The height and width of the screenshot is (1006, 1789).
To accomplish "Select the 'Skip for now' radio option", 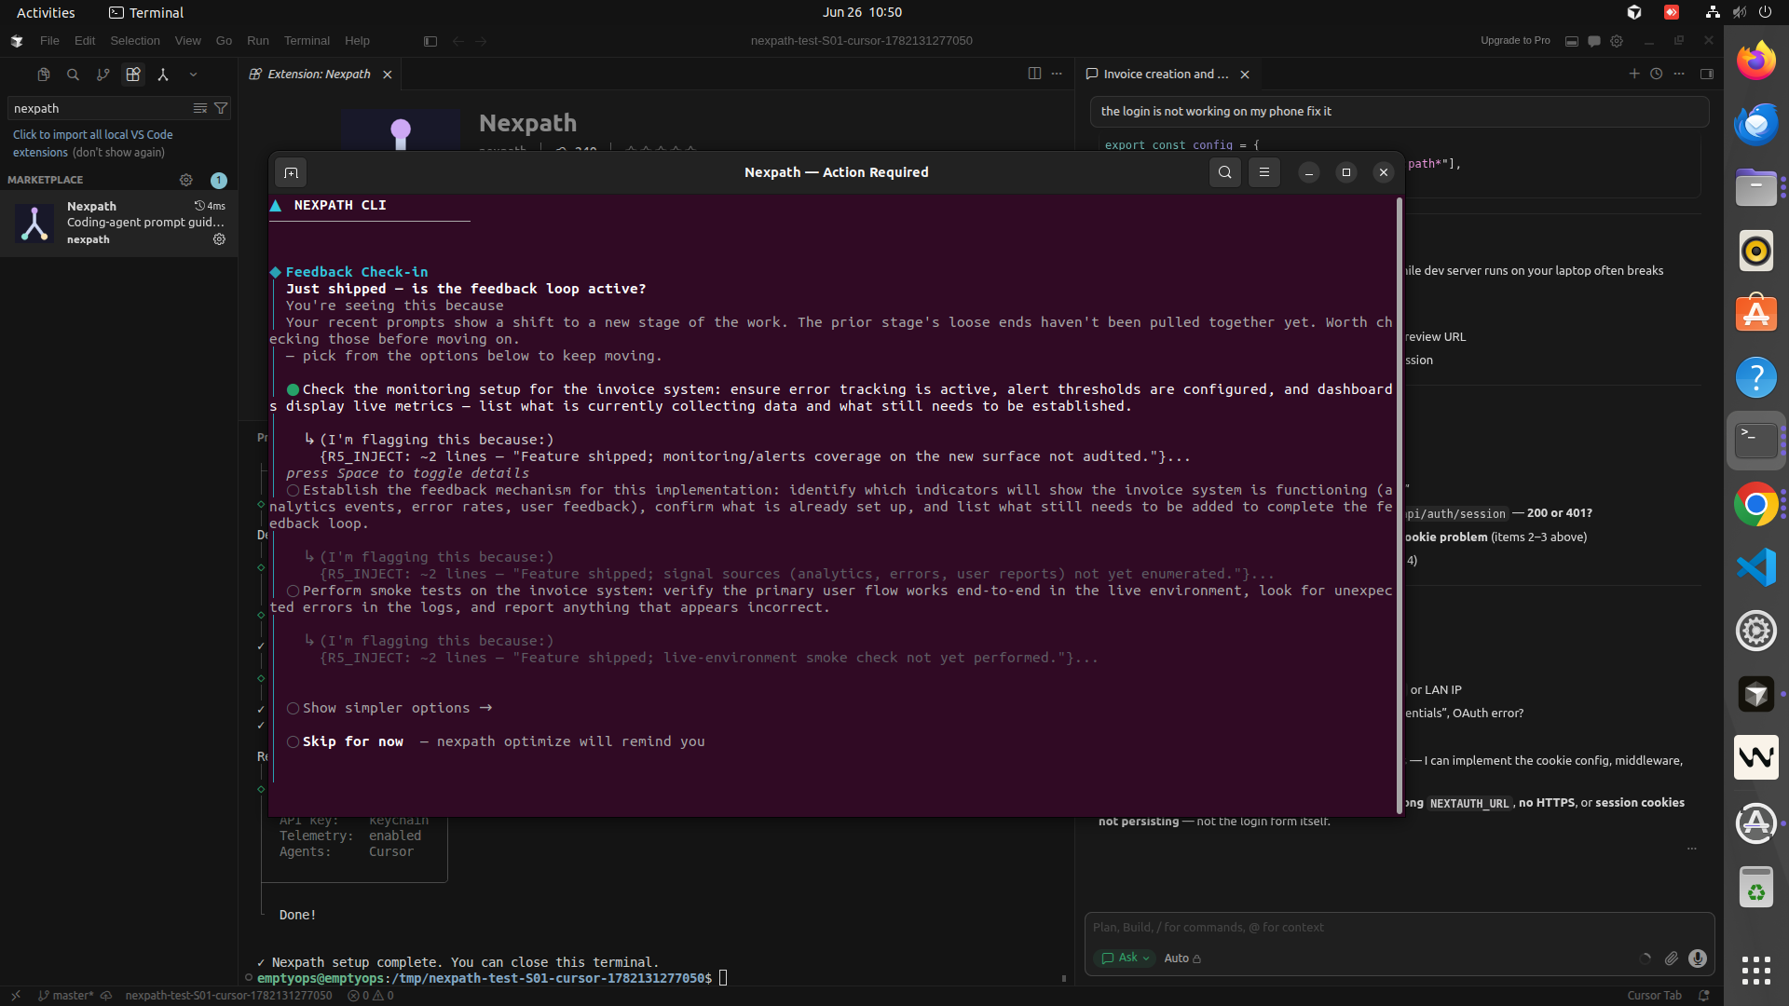I will 293,741.
